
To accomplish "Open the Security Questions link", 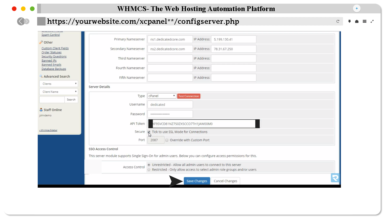I will (54, 56).
